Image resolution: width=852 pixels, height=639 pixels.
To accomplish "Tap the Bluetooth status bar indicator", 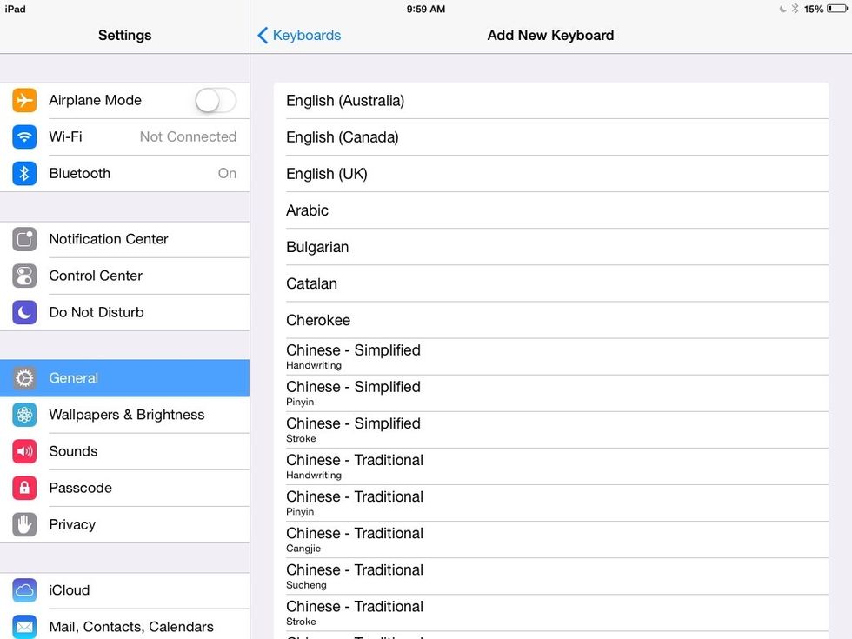I will click(x=795, y=9).
